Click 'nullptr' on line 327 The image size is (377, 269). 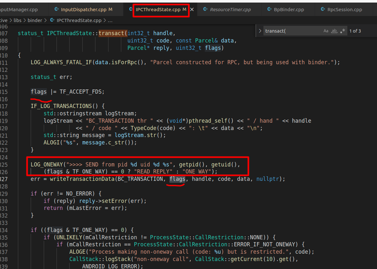click(268, 179)
